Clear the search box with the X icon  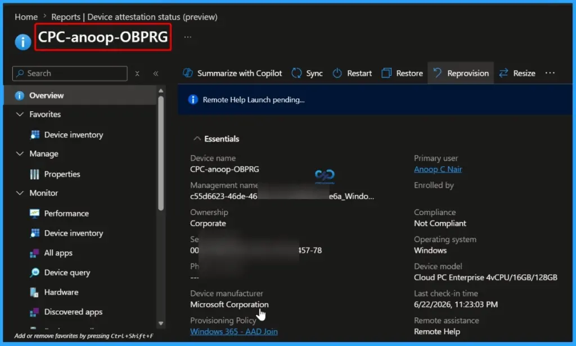(x=137, y=74)
